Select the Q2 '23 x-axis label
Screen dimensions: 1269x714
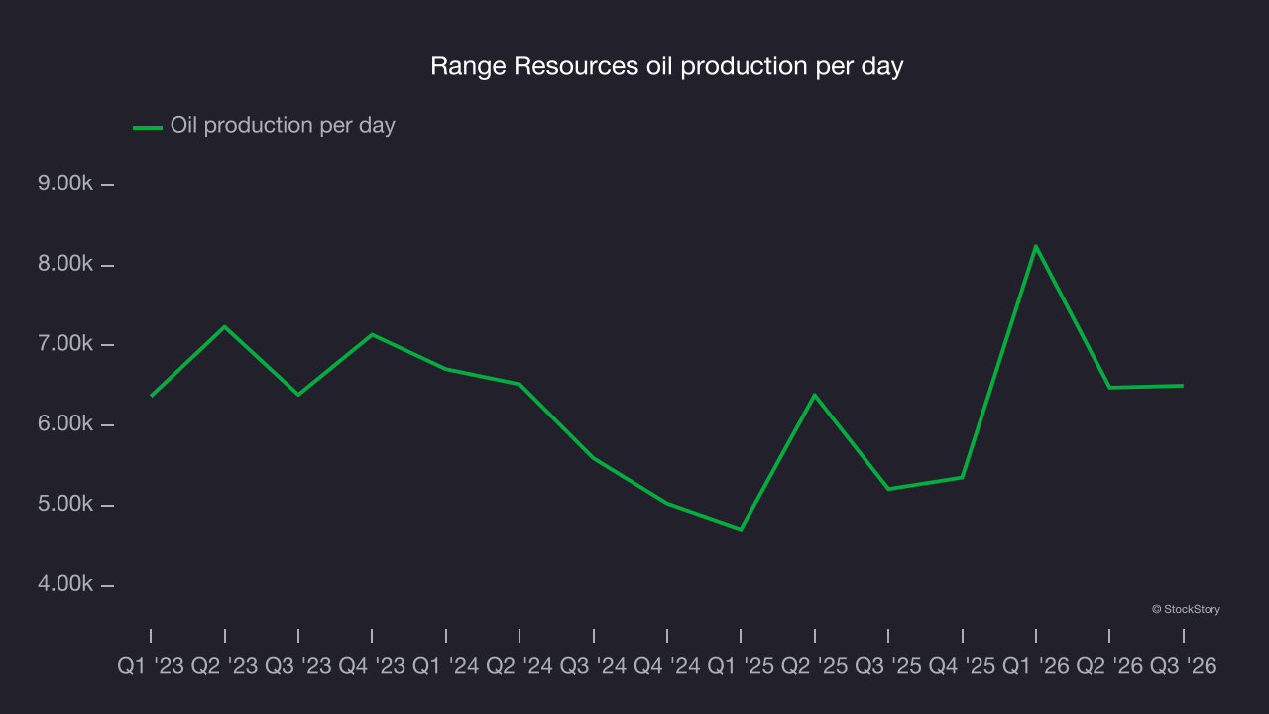click(225, 666)
